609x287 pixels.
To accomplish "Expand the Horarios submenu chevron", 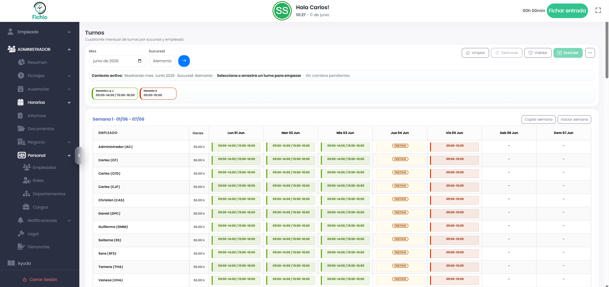I will click(69, 103).
